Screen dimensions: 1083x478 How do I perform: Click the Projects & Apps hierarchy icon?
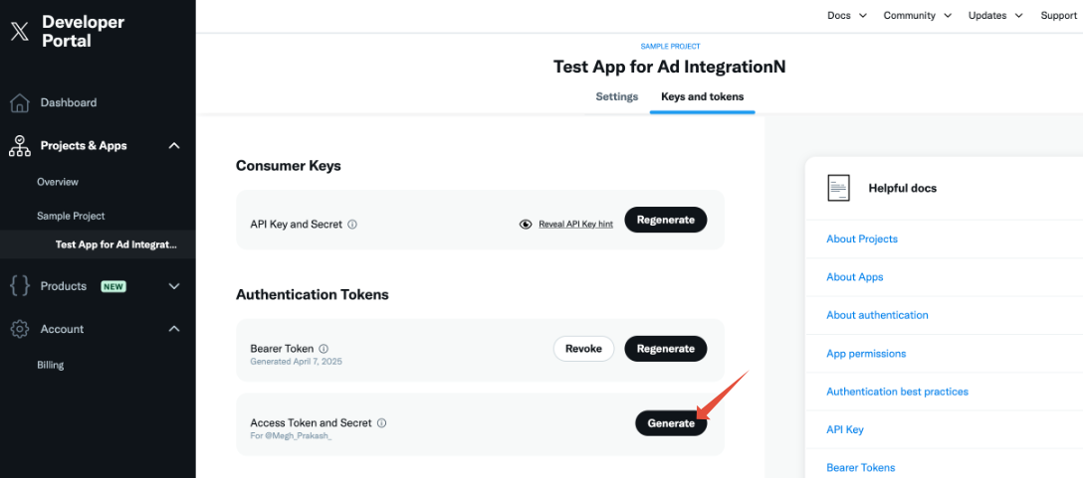(x=20, y=145)
